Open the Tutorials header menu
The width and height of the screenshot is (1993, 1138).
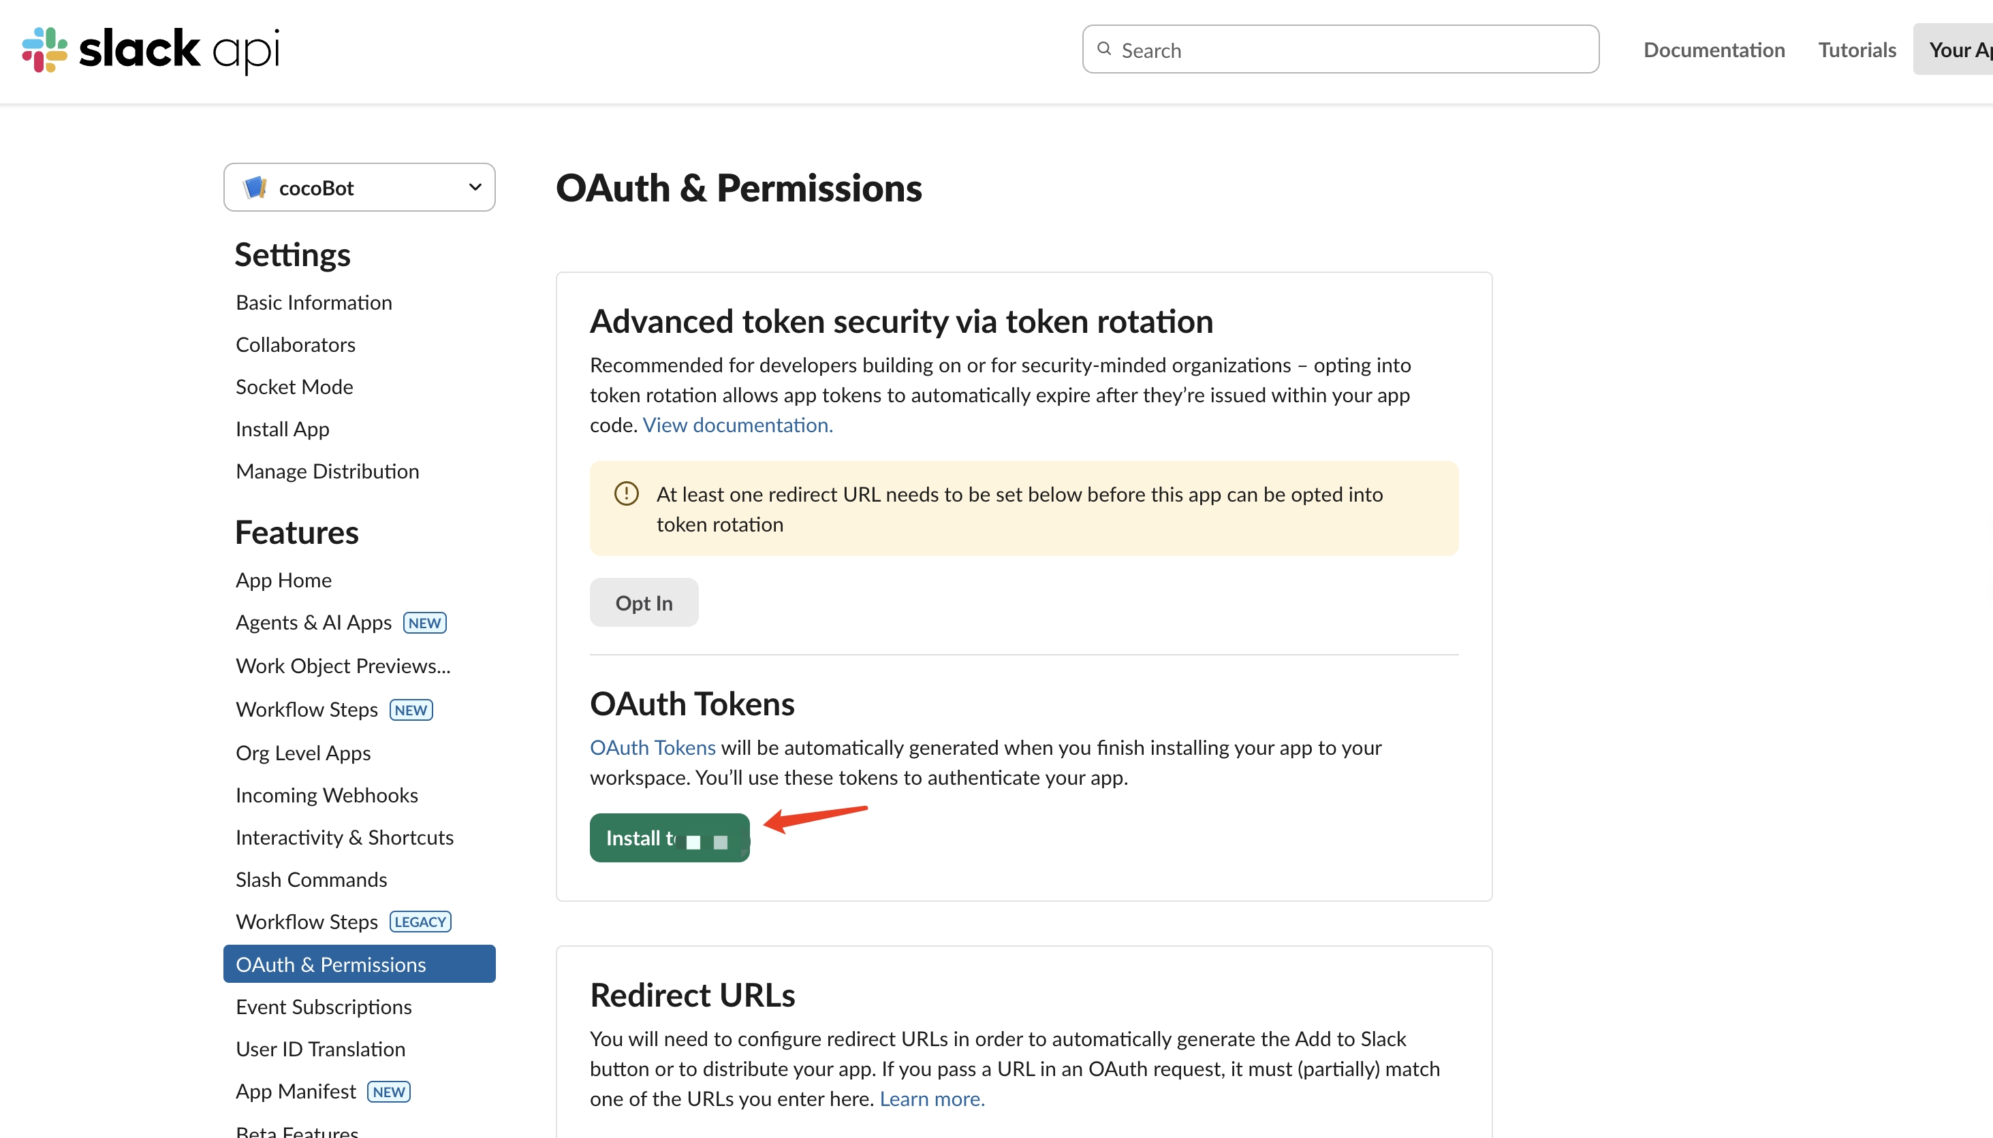[x=1856, y=49]
